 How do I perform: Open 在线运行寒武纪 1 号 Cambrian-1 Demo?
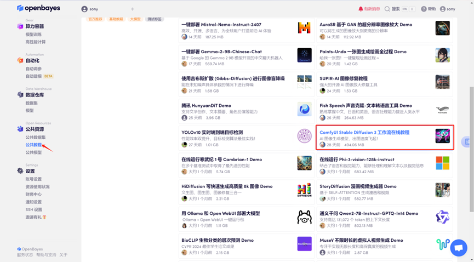[221, 160]
